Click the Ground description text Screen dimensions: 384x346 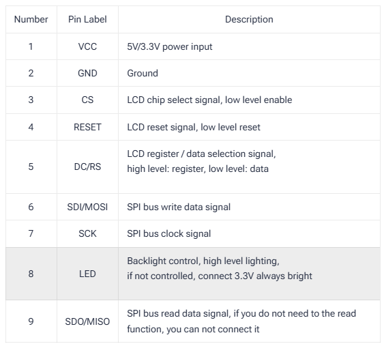pos(143,74)
